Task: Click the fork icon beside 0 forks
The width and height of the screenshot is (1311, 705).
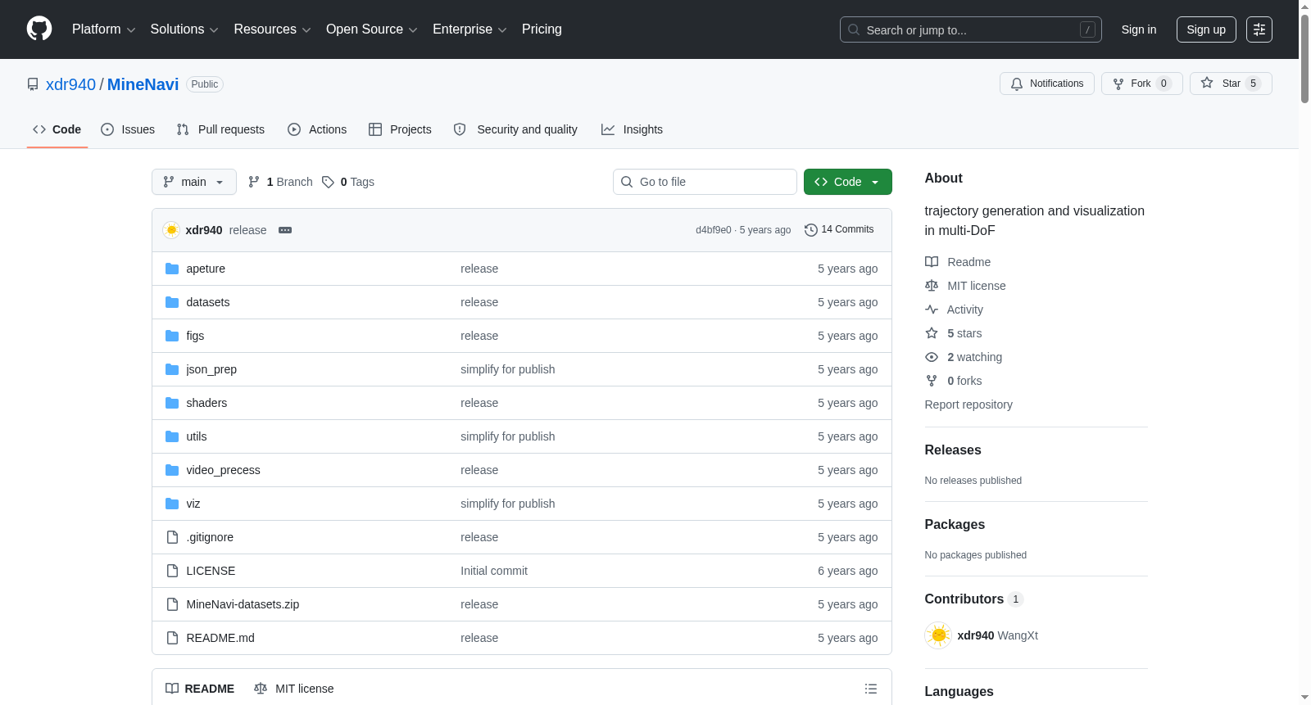Action: [932, 381]
